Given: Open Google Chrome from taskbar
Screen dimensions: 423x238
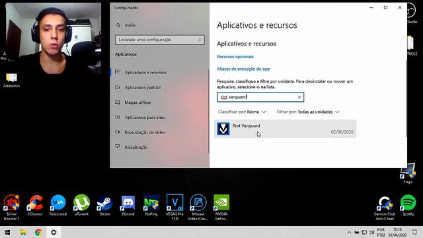Looking at the screenshot, I should (x=38, y=232).
